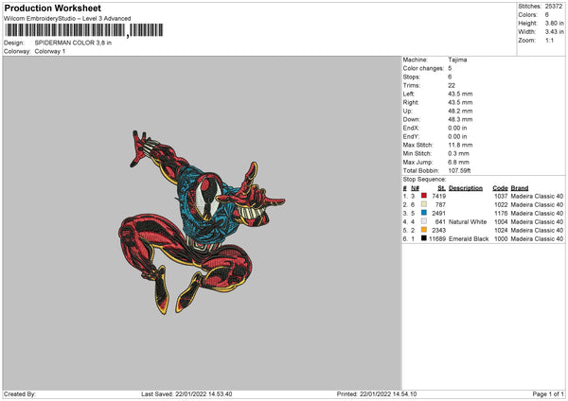Screen dimensions: 568x401
Task: Click the Machine value 'Tajima'
Action: (457, 60)
